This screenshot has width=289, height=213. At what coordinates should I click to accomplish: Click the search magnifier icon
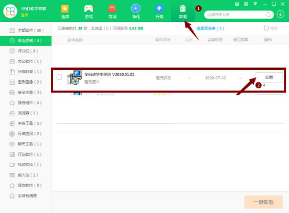pos(269,14)
